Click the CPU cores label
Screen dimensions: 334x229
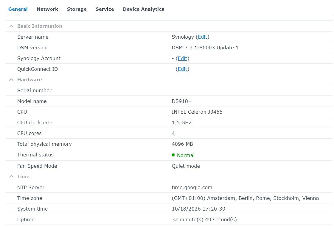click(x=29, y=133)
